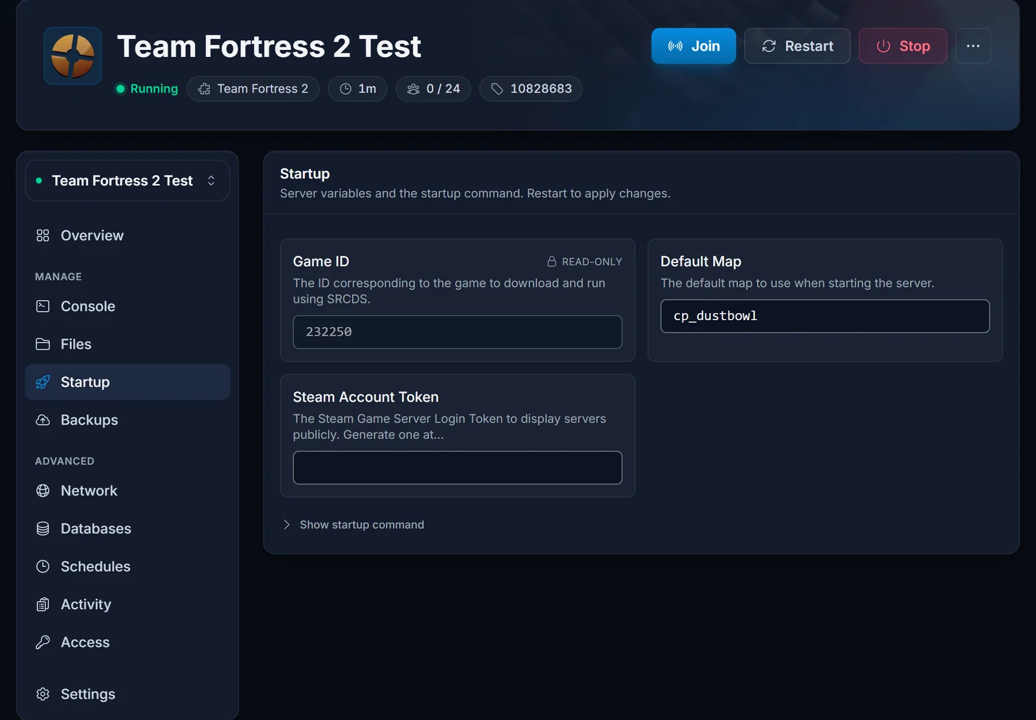This screenshot has height=720, width=1036.
Task: Click the 10828683 ID badge
Action: coord(531,89)
